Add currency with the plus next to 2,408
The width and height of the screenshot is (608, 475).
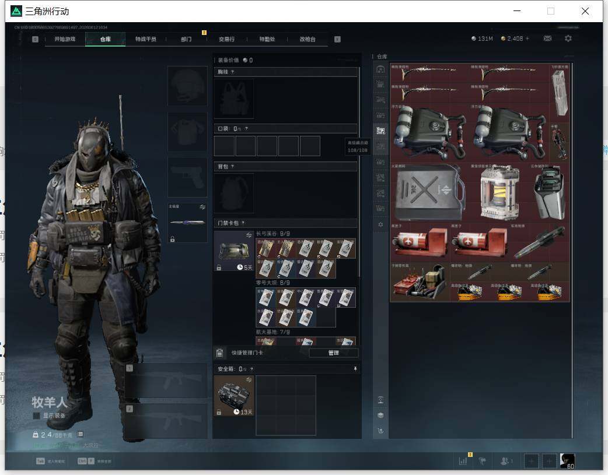[527, 38]
